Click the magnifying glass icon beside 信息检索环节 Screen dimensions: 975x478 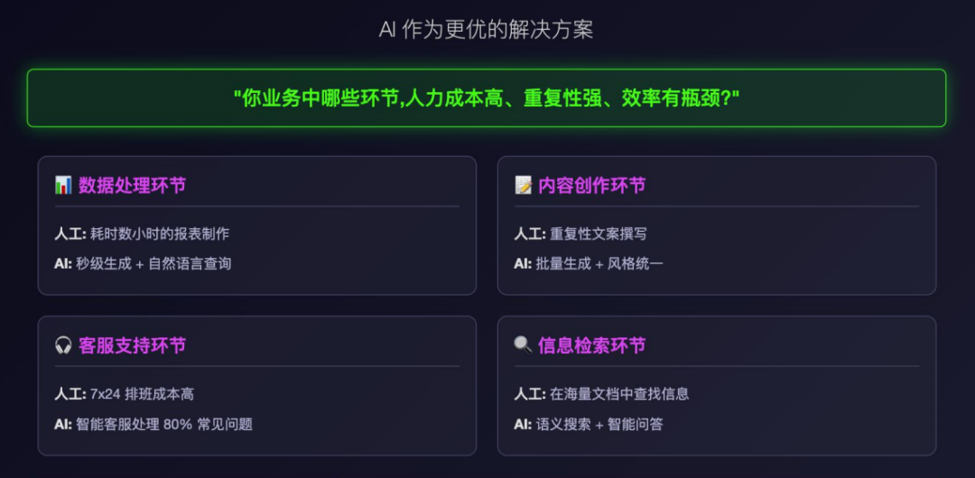523,345
